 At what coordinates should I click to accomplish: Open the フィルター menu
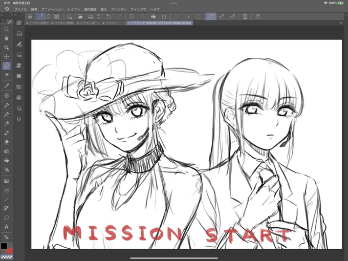click(x=119, y=9)
